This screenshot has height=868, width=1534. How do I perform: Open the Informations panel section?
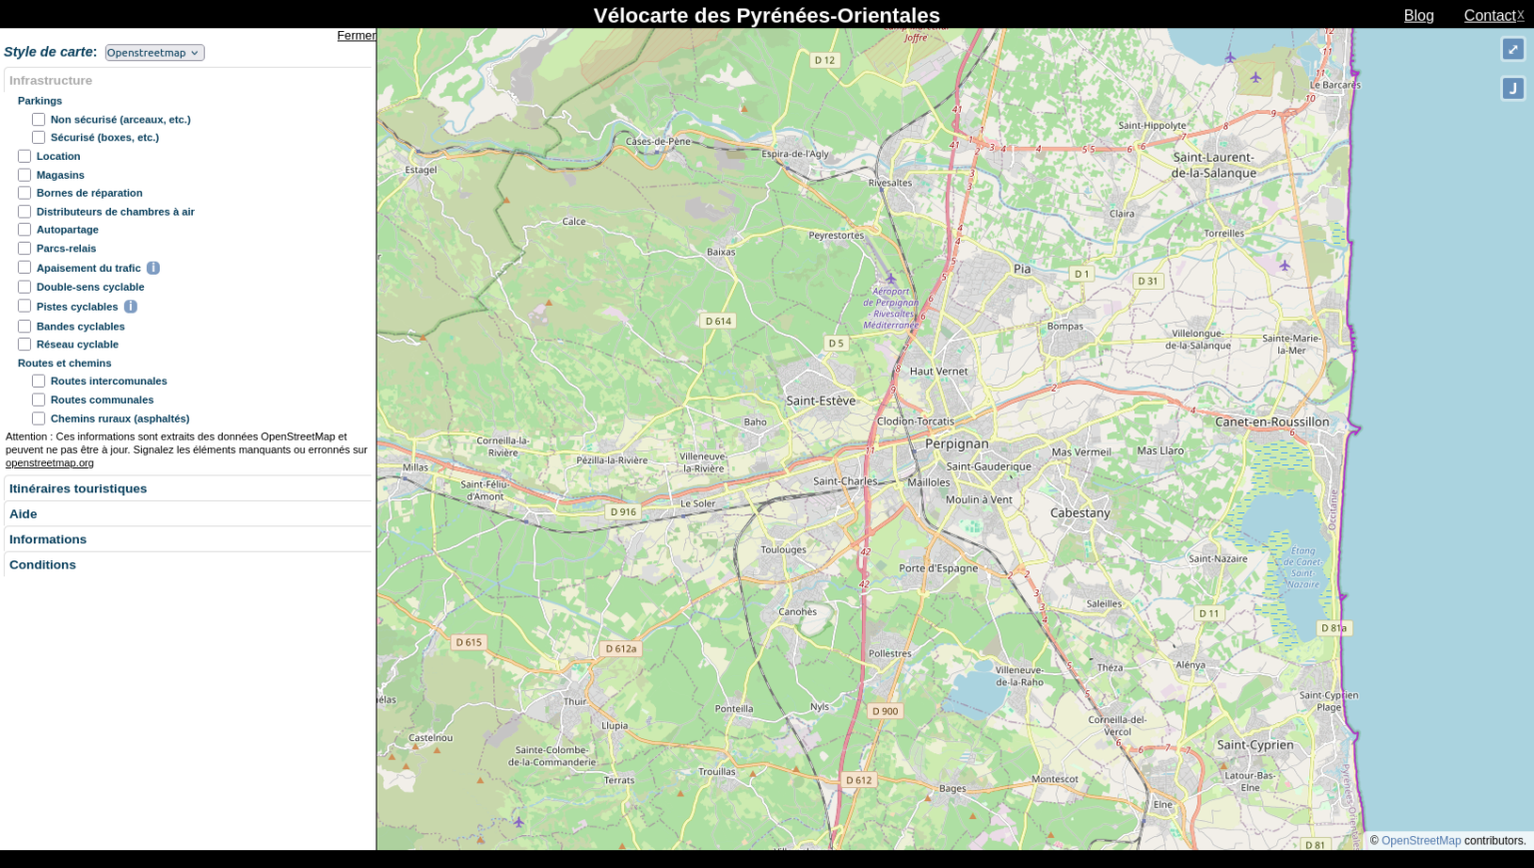tap(48, 539)
